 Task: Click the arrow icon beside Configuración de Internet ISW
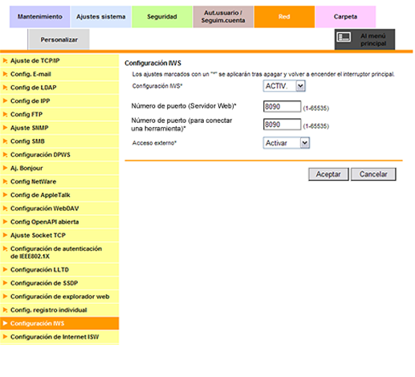5,337
